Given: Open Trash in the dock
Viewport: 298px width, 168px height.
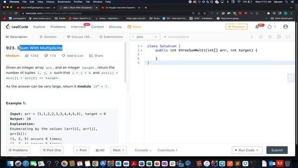Looking at the screenshot, I should click(287, 163).
